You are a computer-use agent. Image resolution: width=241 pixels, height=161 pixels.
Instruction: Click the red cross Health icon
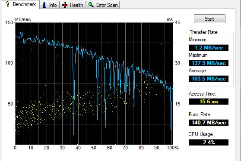[65, 5]
